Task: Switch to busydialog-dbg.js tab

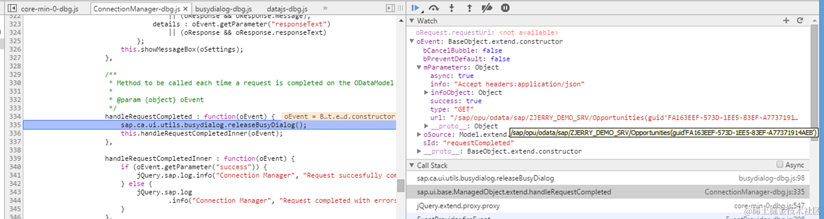Action: [223, 9]
